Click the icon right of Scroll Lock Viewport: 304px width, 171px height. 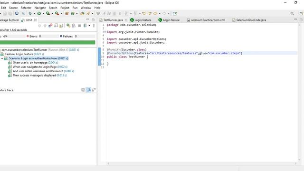[61, 26]
